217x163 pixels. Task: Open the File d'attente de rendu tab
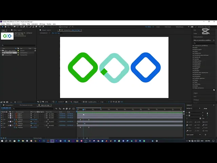click(26, 105)
